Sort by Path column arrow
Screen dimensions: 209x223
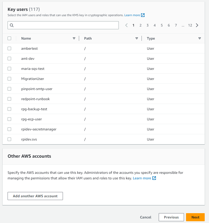137,38
